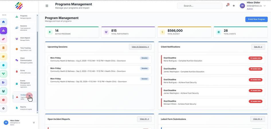Viewport: 271px width, 129px height.
Task: Click the blue HI avatar in sidebar footer
Action: click(x=6, y=122)
